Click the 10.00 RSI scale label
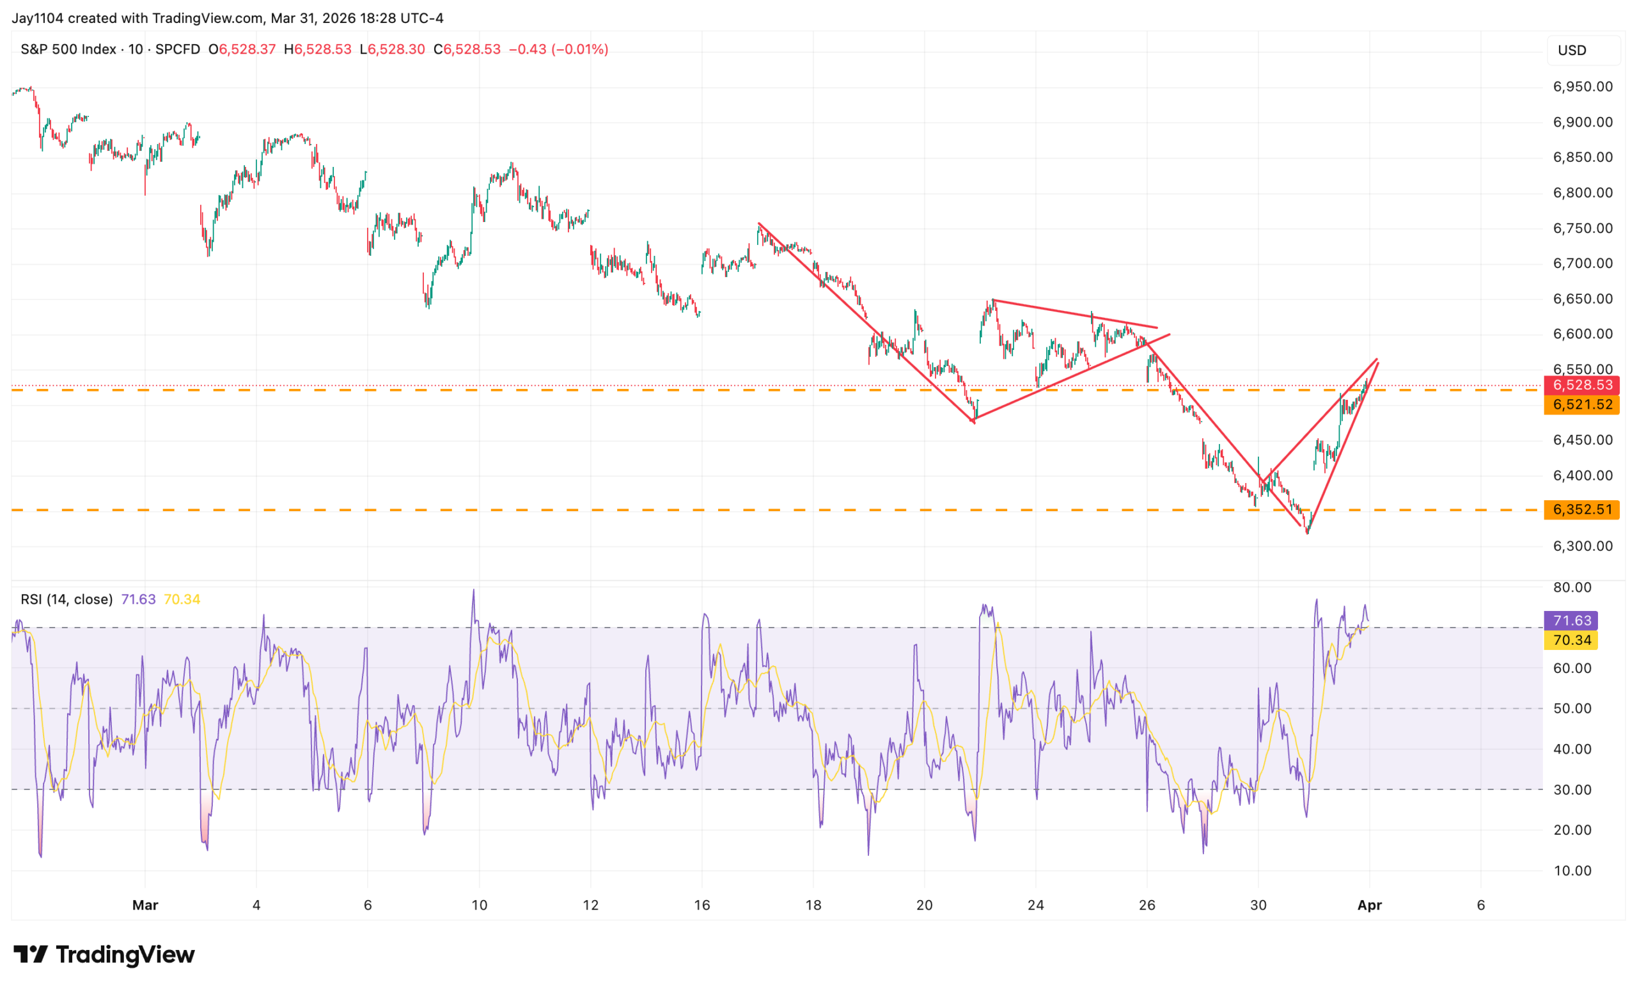 pyautogui.click(x=1572, y=870)
